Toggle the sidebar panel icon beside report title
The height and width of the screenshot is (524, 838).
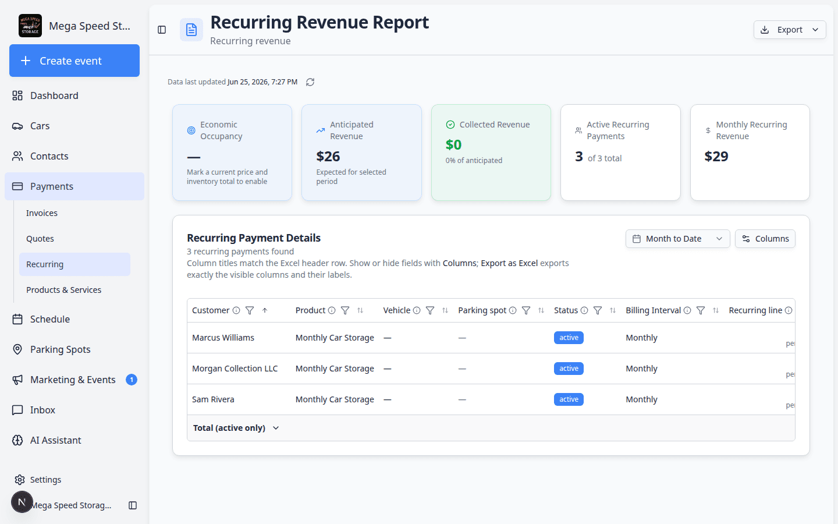pyautogui.click(x=162, y=30)
